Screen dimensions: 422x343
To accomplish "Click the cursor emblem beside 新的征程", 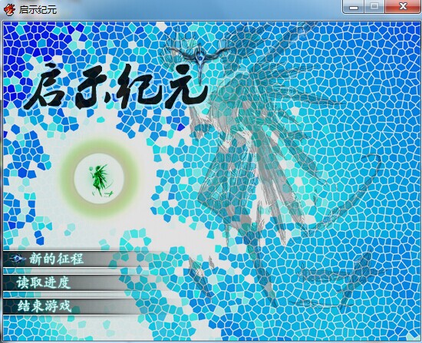I will pos(17,259).
